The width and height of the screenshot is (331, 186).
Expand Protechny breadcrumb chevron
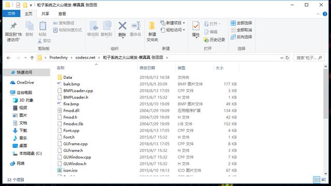pyautogui.click(x=71, y=58)
